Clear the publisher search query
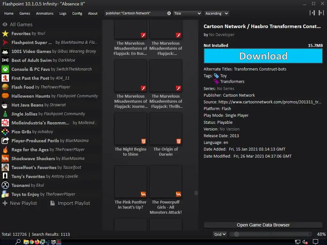 tap(169, 13)
